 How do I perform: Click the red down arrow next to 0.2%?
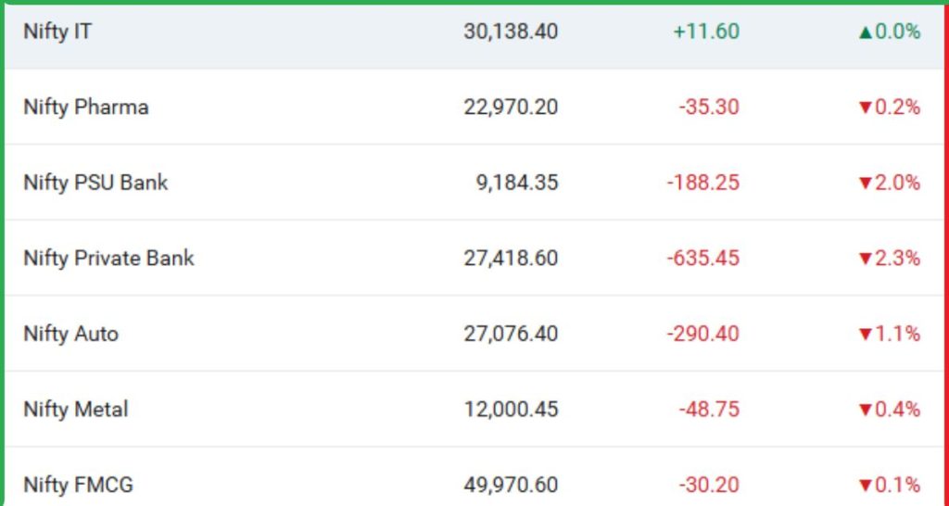(866, 108)
